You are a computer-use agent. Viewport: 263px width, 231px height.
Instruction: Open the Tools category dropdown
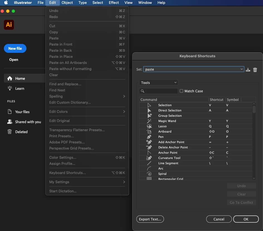pos(159,83)
